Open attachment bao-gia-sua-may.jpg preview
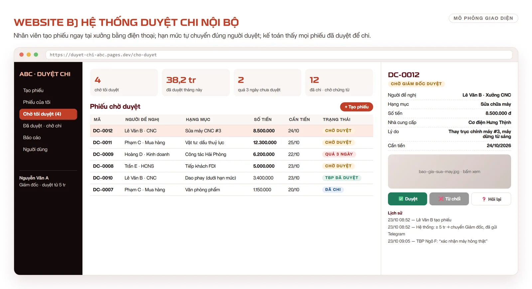This screenshot has height=289, width=532. point(449,172)
